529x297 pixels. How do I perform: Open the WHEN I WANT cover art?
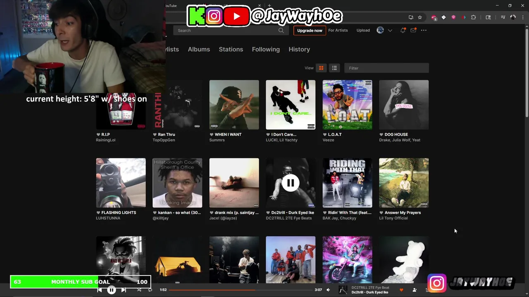[x=234, y=105]
